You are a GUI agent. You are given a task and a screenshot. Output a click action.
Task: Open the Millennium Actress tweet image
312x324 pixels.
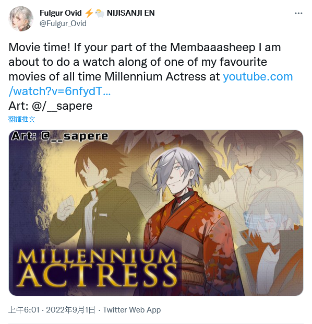156,213
